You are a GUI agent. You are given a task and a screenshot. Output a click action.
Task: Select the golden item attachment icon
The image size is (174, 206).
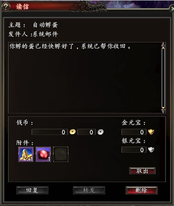click(x=26, y=154)
